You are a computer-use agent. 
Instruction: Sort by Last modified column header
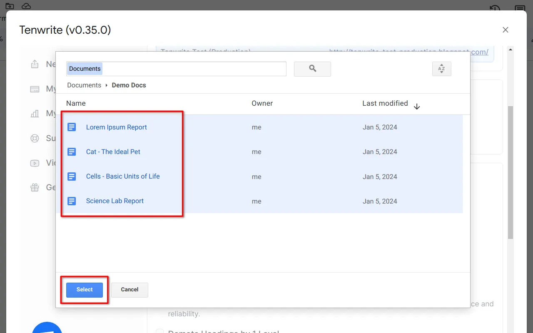[385, 103]
